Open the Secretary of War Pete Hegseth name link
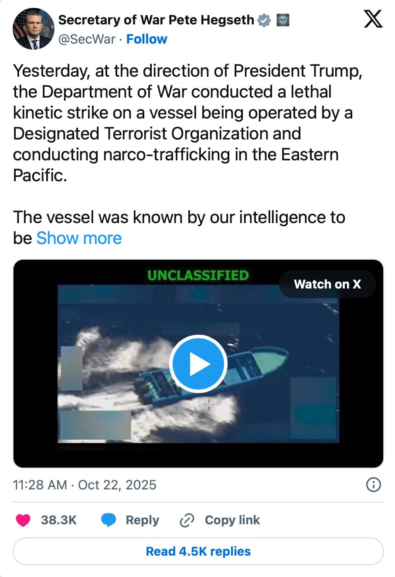Image resolution: width=395 pixels, height=577 pixels. [x=156, y=20]
